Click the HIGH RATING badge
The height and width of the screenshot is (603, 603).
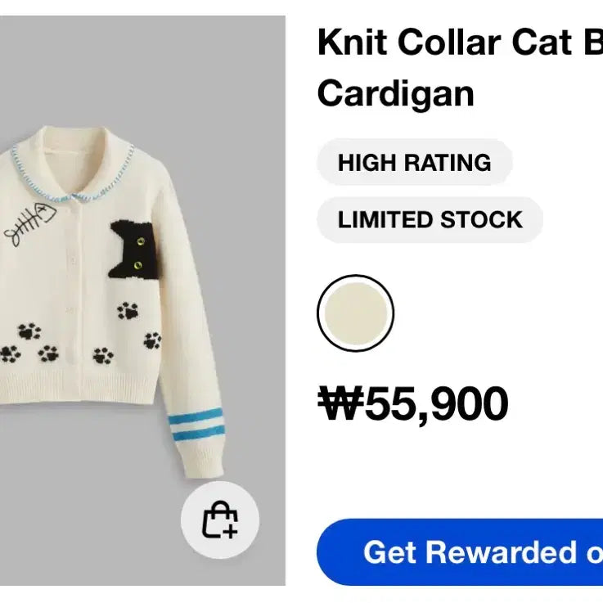coord(414,162)
